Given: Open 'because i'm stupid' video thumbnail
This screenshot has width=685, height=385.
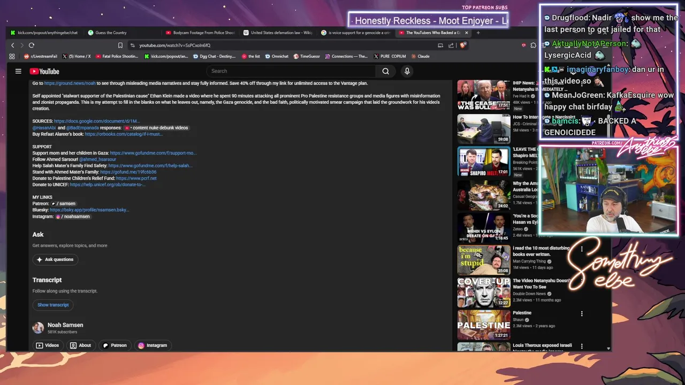Looking at the screenshot, I should [484, 260].
